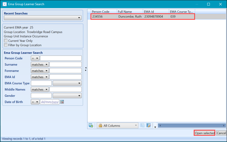This screenshot has height=142, width=227.
Task: Click in the Gender code field
Action: pos(41,95)
